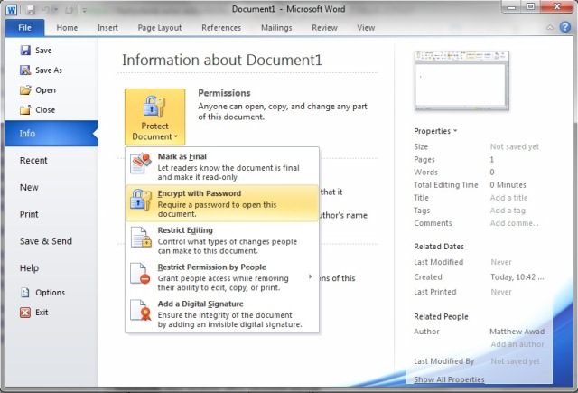Click the Redo icon in quick access toolbar

[x=69, y=10]
